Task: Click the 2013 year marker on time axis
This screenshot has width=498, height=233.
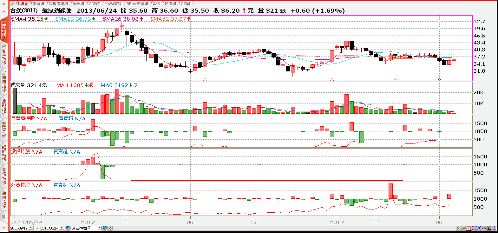Action: pyautogui.click(x=337, y=222)
